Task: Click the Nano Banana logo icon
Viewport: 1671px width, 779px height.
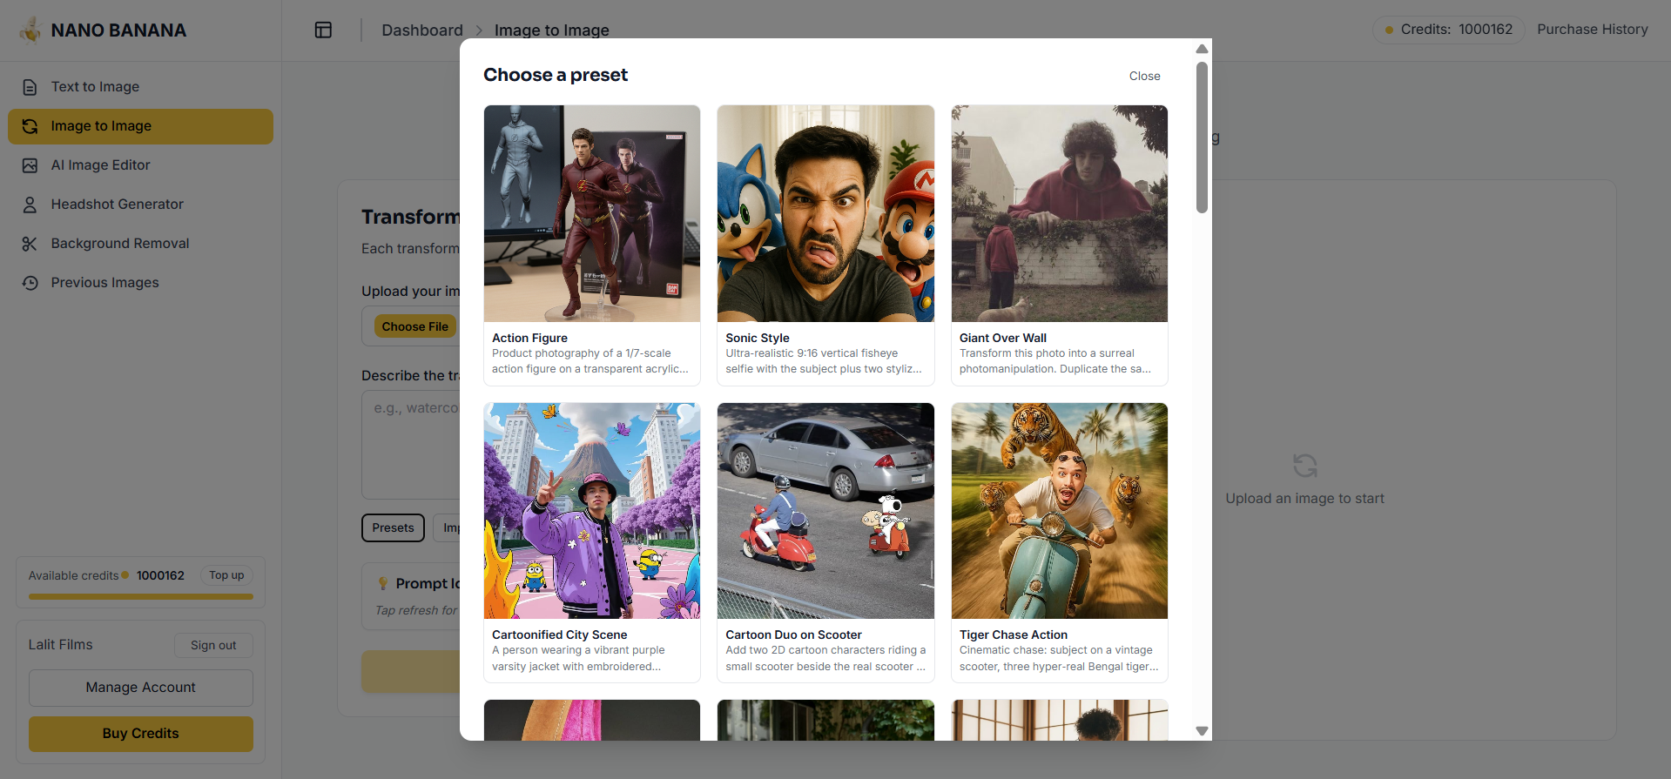Action: pos(30,30)
